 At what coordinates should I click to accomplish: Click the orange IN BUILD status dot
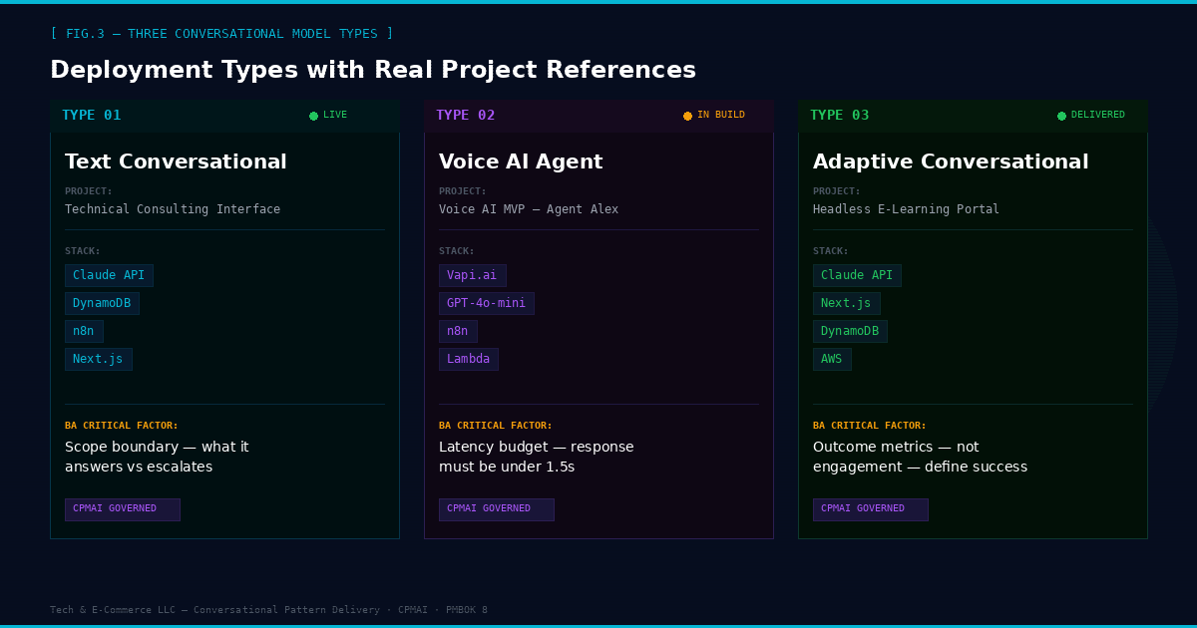pyautogui.click(x=687, y=116)
